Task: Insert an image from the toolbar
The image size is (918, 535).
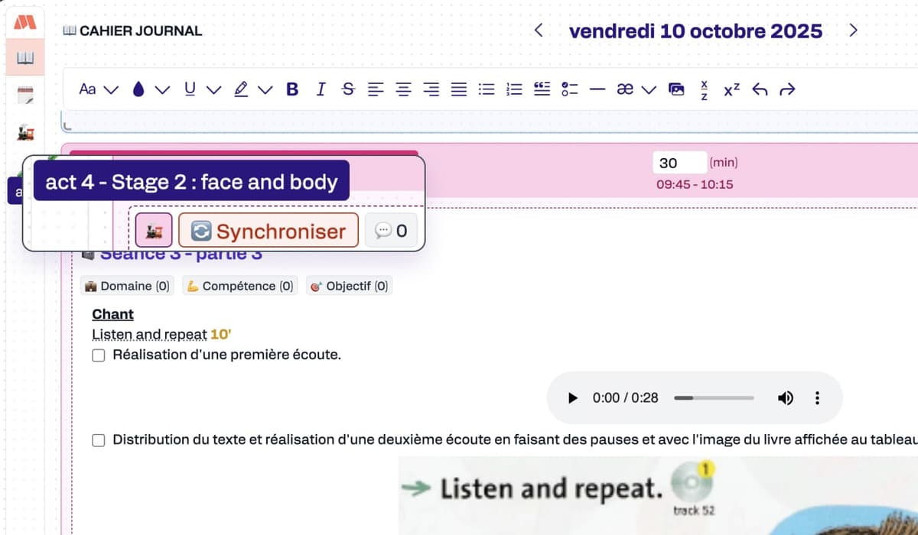Action: (x=676, y=89)
